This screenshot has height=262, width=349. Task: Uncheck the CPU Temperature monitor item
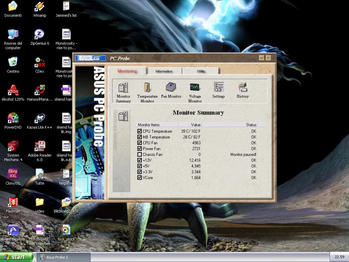(x=140, y=131)
